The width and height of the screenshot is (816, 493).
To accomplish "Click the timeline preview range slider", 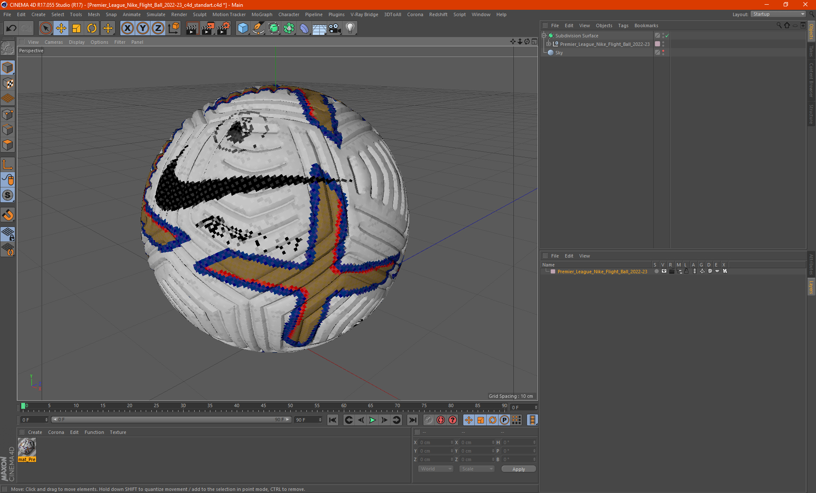I will click(171, 419).
